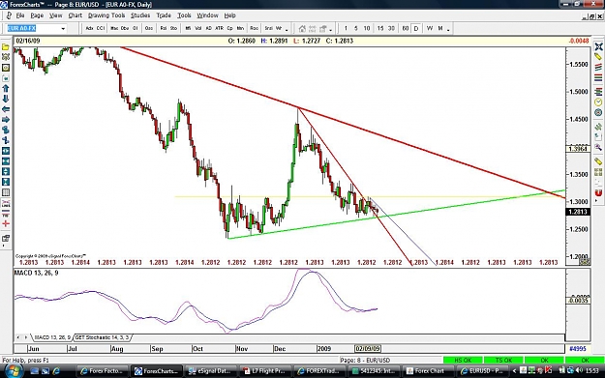Viewport: 605px width, 378px height.
Task: Open the File menu
Action: 20,15
